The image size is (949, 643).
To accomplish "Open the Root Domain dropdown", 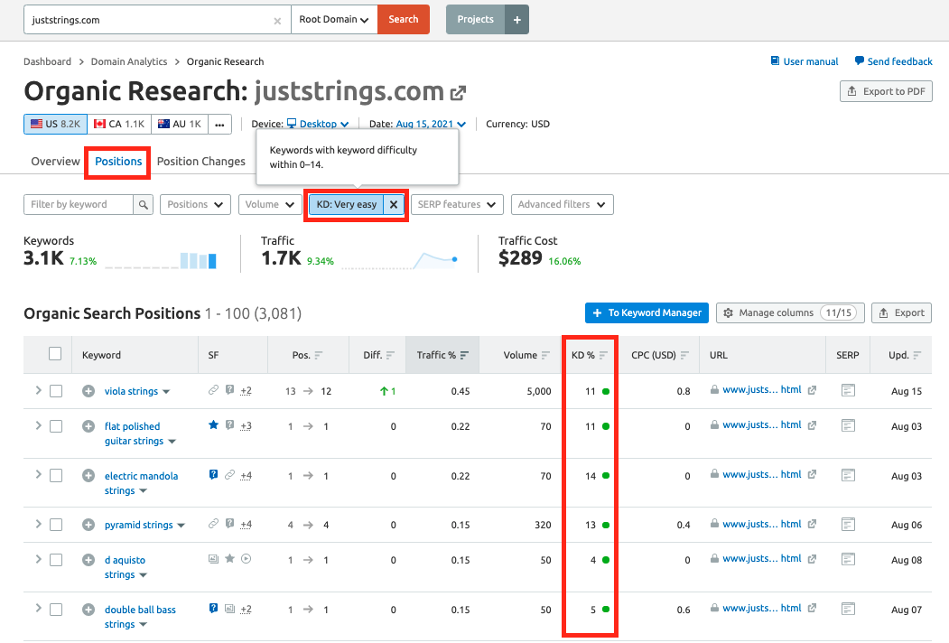I will (334, 19).
